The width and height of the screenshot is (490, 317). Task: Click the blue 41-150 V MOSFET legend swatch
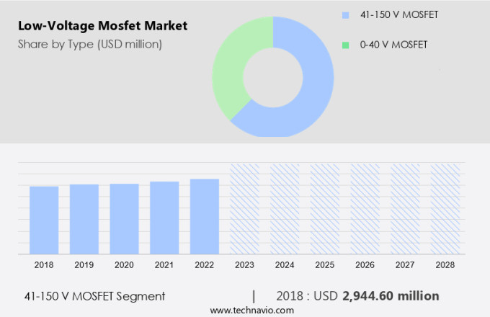coord(345,14)
